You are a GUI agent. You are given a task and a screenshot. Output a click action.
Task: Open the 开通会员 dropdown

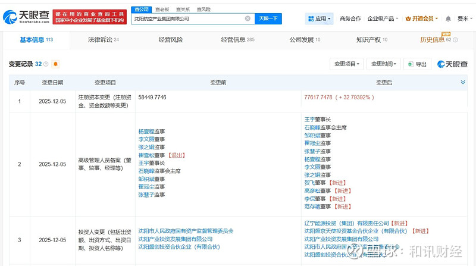point(422,19)
